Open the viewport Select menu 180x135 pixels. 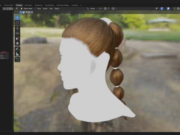point(45,9)
